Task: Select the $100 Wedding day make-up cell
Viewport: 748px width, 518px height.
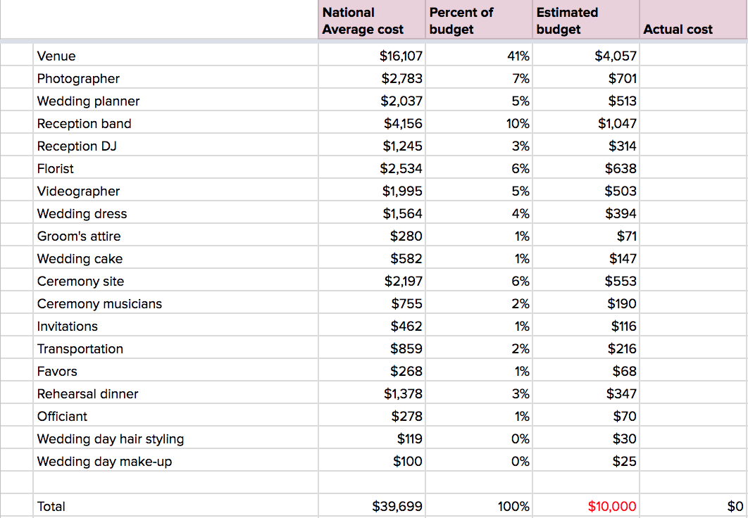Action: click(372, 462)
